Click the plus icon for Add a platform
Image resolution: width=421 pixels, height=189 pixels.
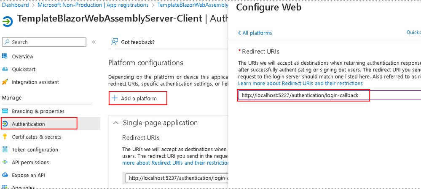pyautogui.click(x=115, y=98)
